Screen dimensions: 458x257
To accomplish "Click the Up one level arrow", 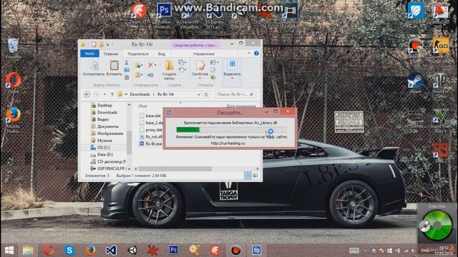I will coord(112,94).
